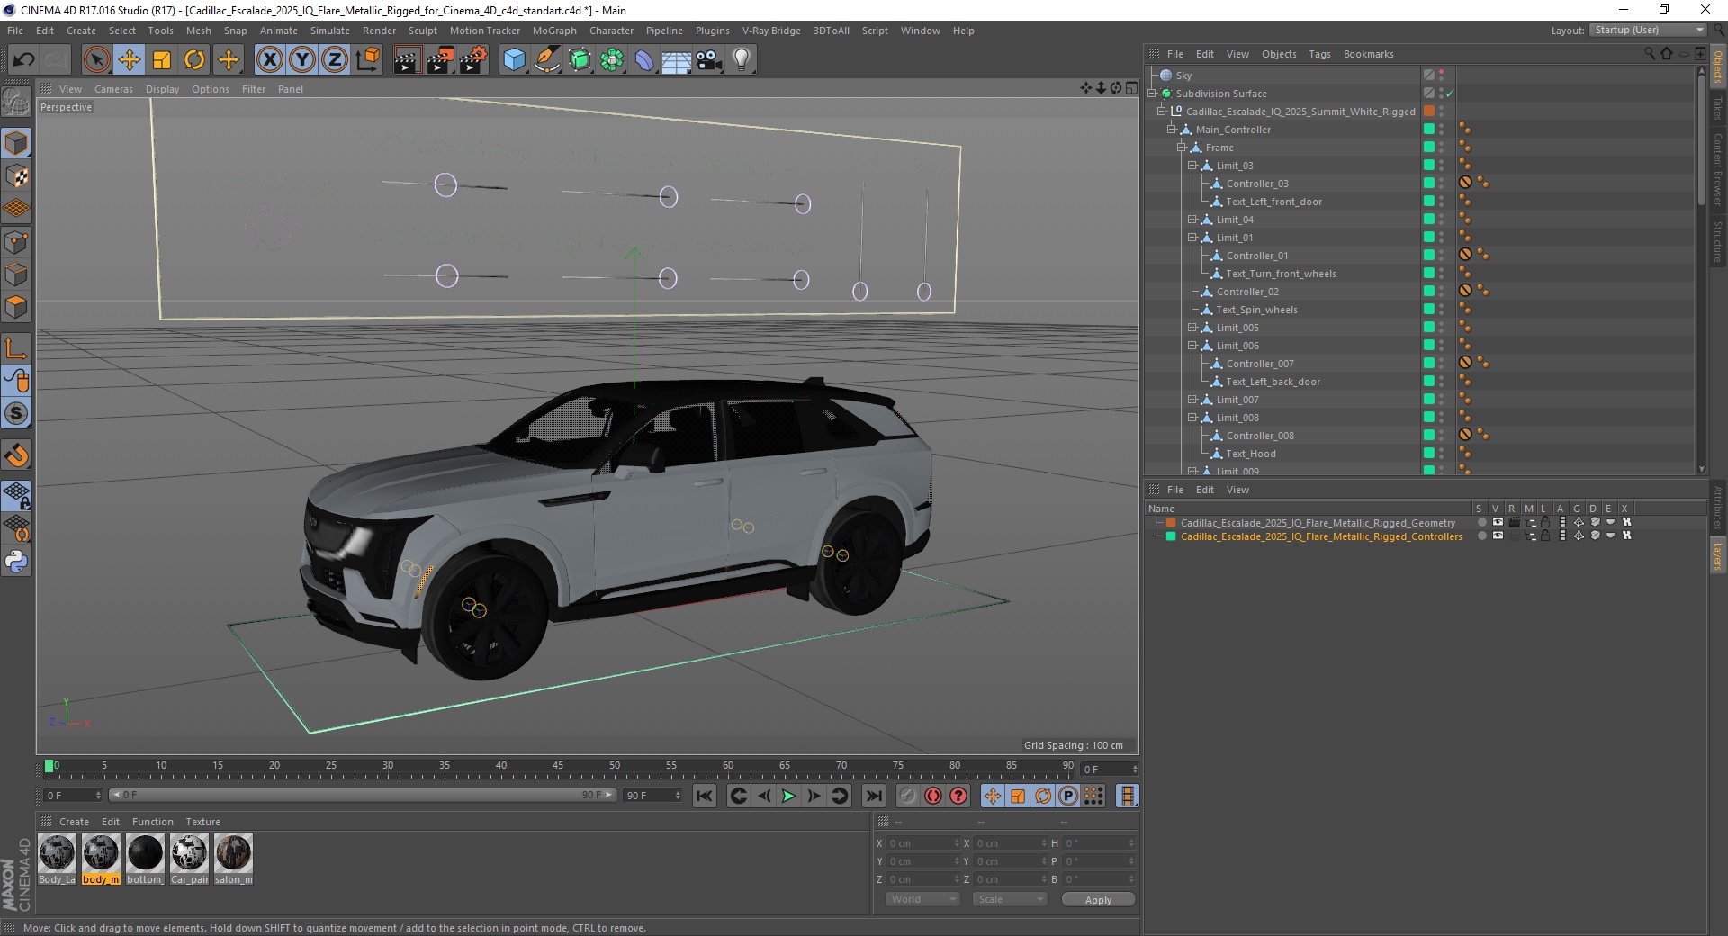Open the Scale mode dropdown
The height and width of the screenshot is (936, 1728).
[1010, 899]
